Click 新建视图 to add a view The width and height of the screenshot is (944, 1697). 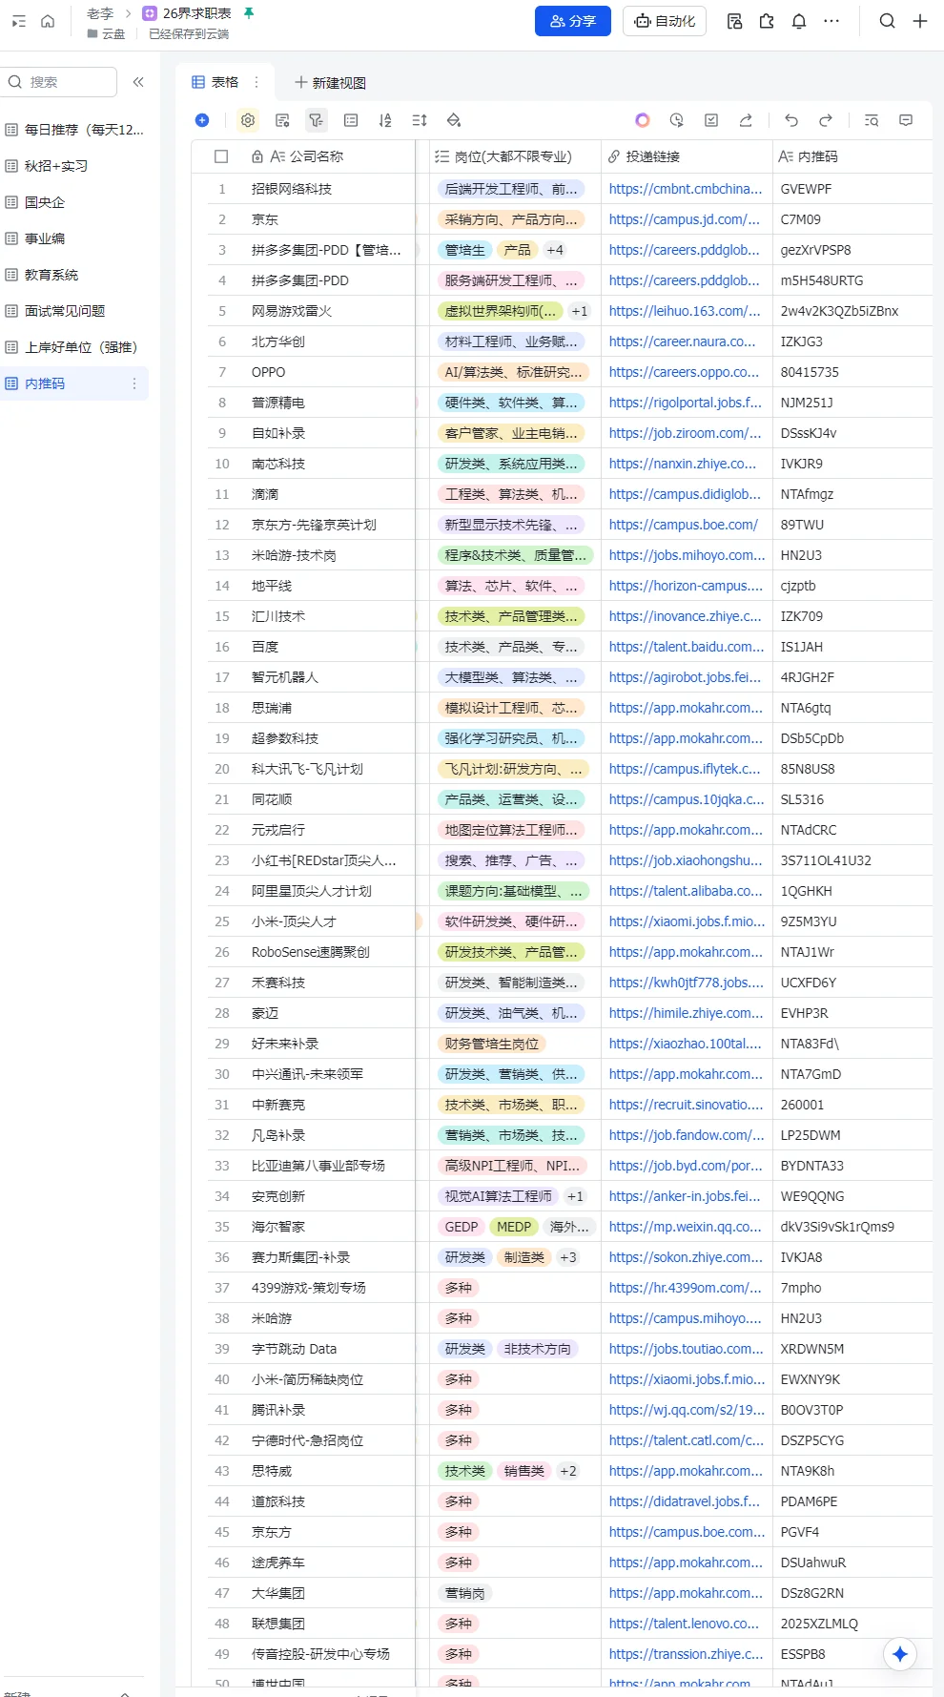330,83
